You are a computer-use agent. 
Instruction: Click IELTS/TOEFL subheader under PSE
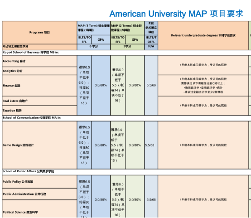click(x=151, y=39)
